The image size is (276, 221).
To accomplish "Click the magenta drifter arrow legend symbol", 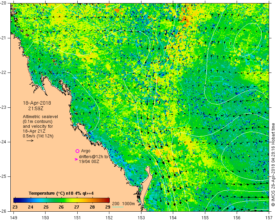I will pyautogui.click(x=76, y=159).
